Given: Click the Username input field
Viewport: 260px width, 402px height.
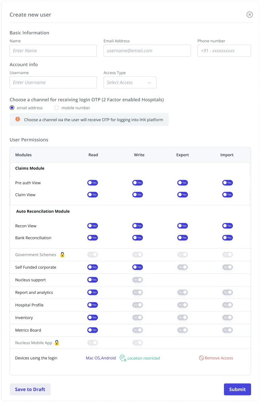Looking at the screenshot, I should [53, 82].
